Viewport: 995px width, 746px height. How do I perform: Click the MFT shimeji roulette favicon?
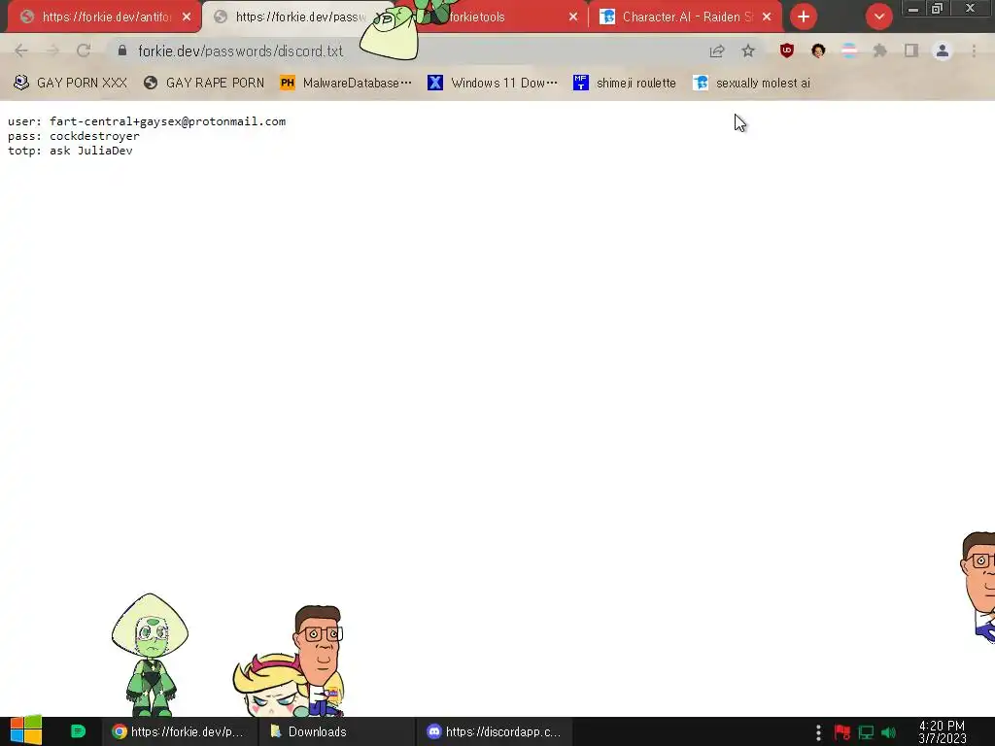click(x=581, y=84)
